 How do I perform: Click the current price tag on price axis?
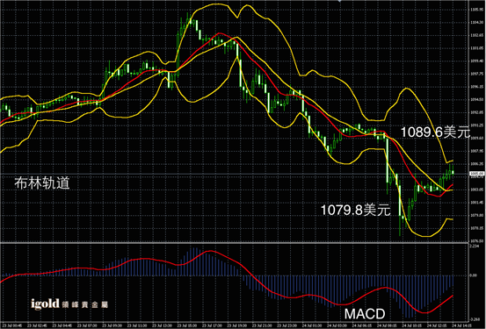pyautogui.click(x=476, y=174)
